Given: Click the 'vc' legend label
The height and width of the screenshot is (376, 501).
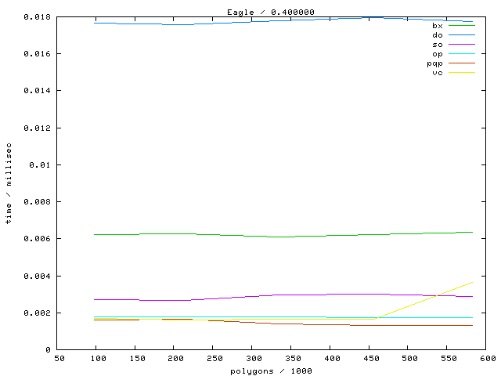Looking at the screenshot, I should (x=437, y=73).
